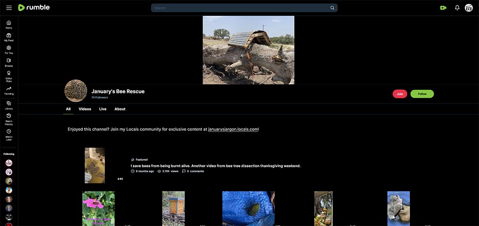Click the 9 months ago text
The width and height of the screenshot is (479, 226).
[x=145, y=171]
